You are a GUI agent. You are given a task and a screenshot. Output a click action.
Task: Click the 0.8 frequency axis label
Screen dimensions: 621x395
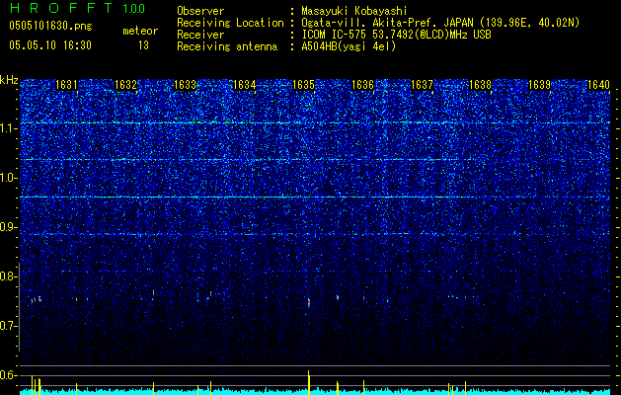coord(9,276)
